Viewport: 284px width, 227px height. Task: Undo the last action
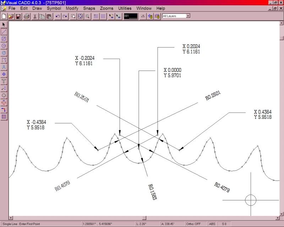pos(58,16)
